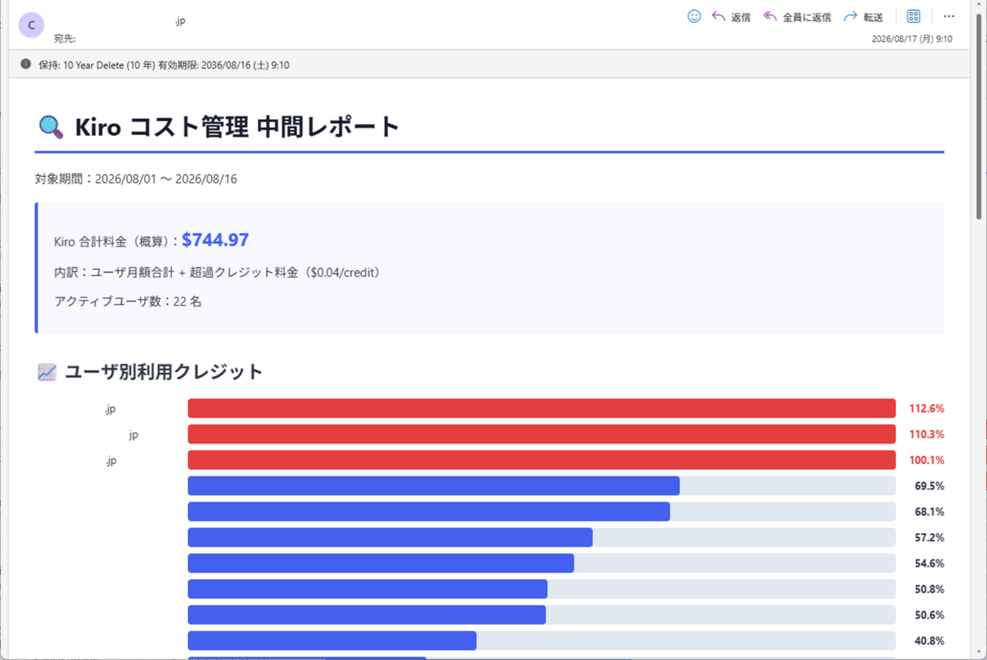Screen dimensions: 987x660
Task: Click the Reply All (全員に返信) icon
Action: coord(770,16)
